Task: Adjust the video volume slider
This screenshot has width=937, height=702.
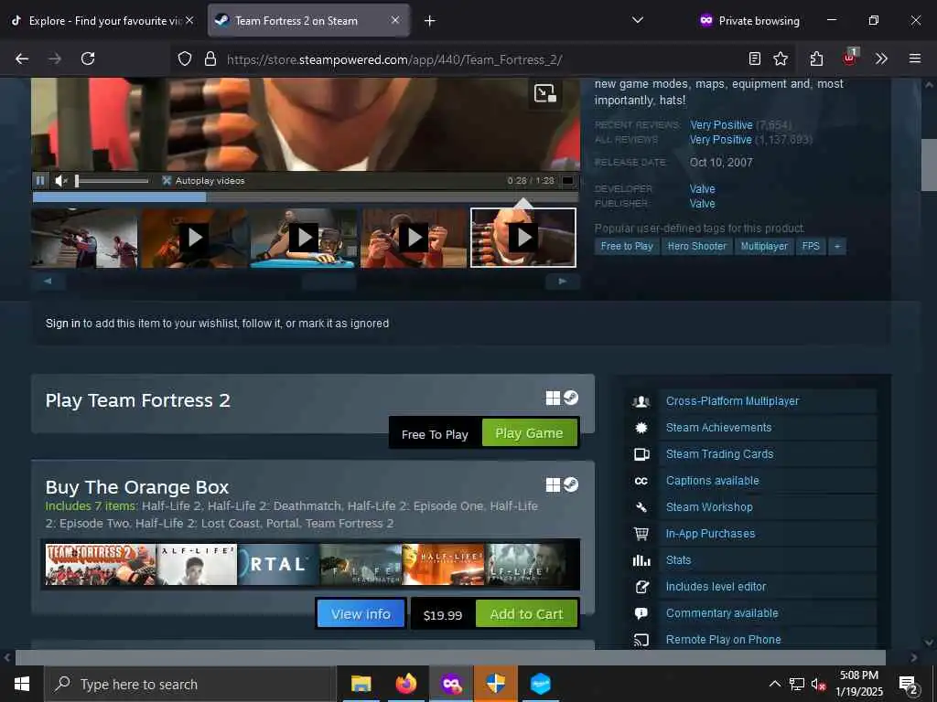Action: click(112, 180)
